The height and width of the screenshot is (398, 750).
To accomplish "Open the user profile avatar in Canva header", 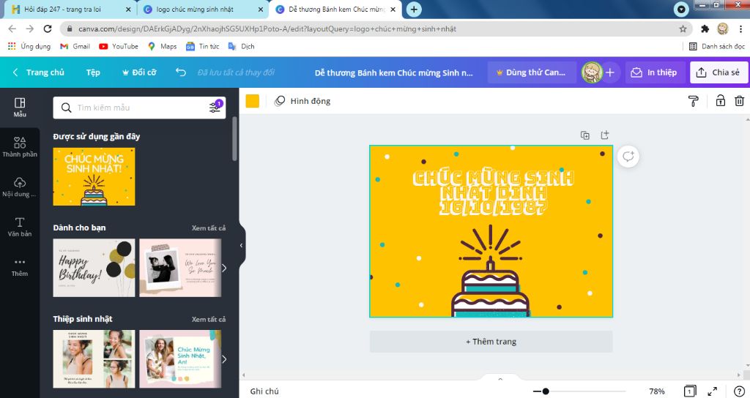I will point(592,72).
